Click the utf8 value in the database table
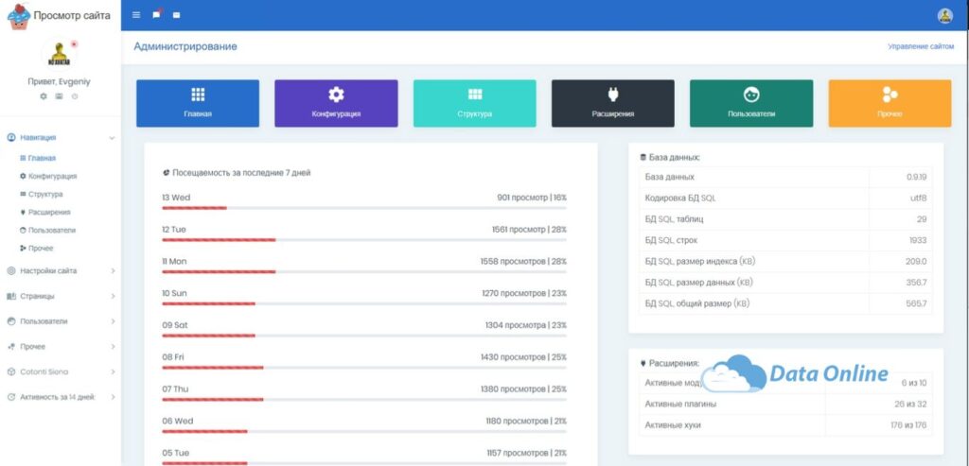Image resolution: width=969 pixels, height=466 pixels. [x=918, y=198]
